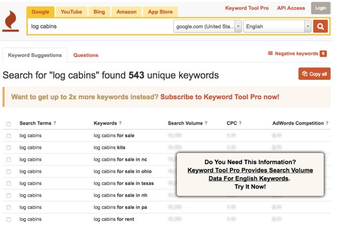Click keyword 'log cabins for sale in ohio'
This screenshot has height=231, width=342.
(122, 172)
